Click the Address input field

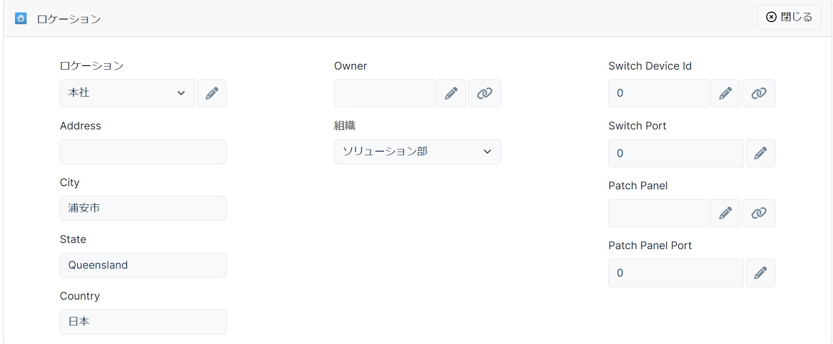click(x=143, y=152)
